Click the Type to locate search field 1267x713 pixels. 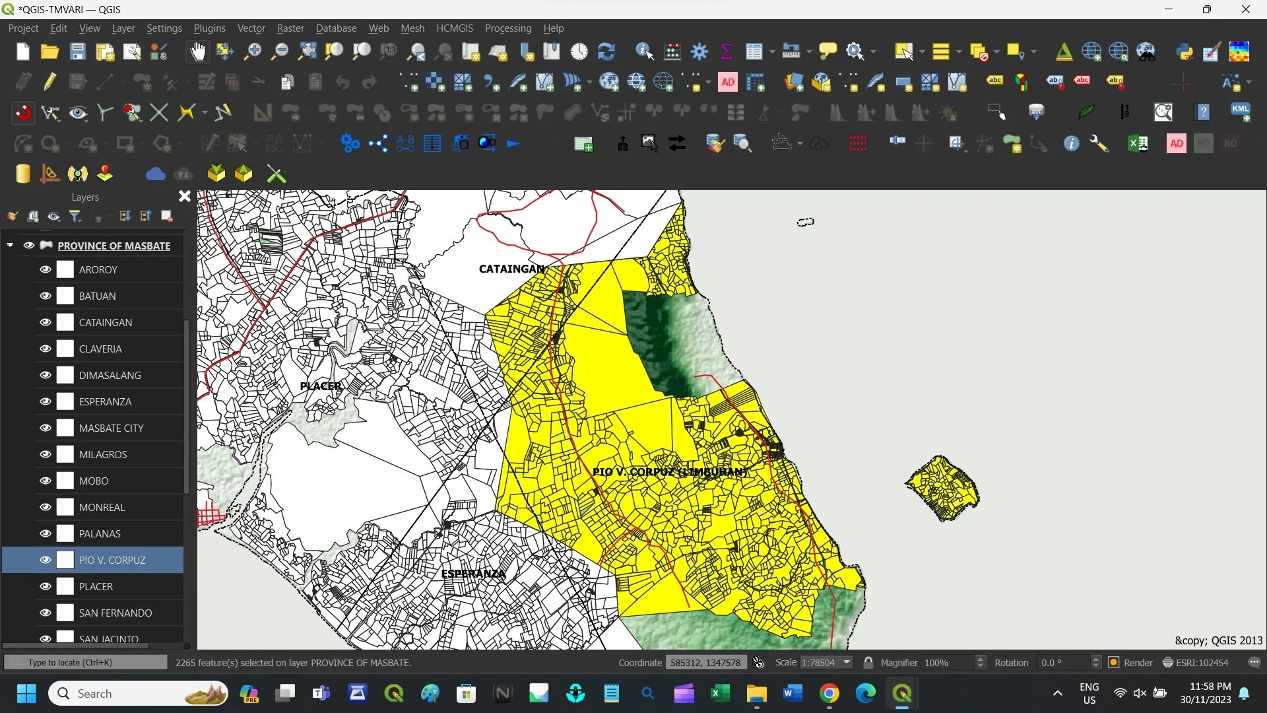pos(86,662)
